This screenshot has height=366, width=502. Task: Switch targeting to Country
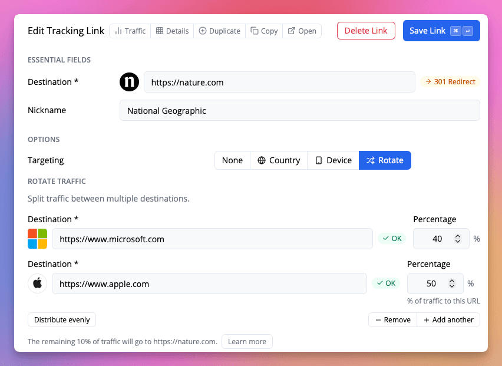pyautogui.click(x=279, y=160)
